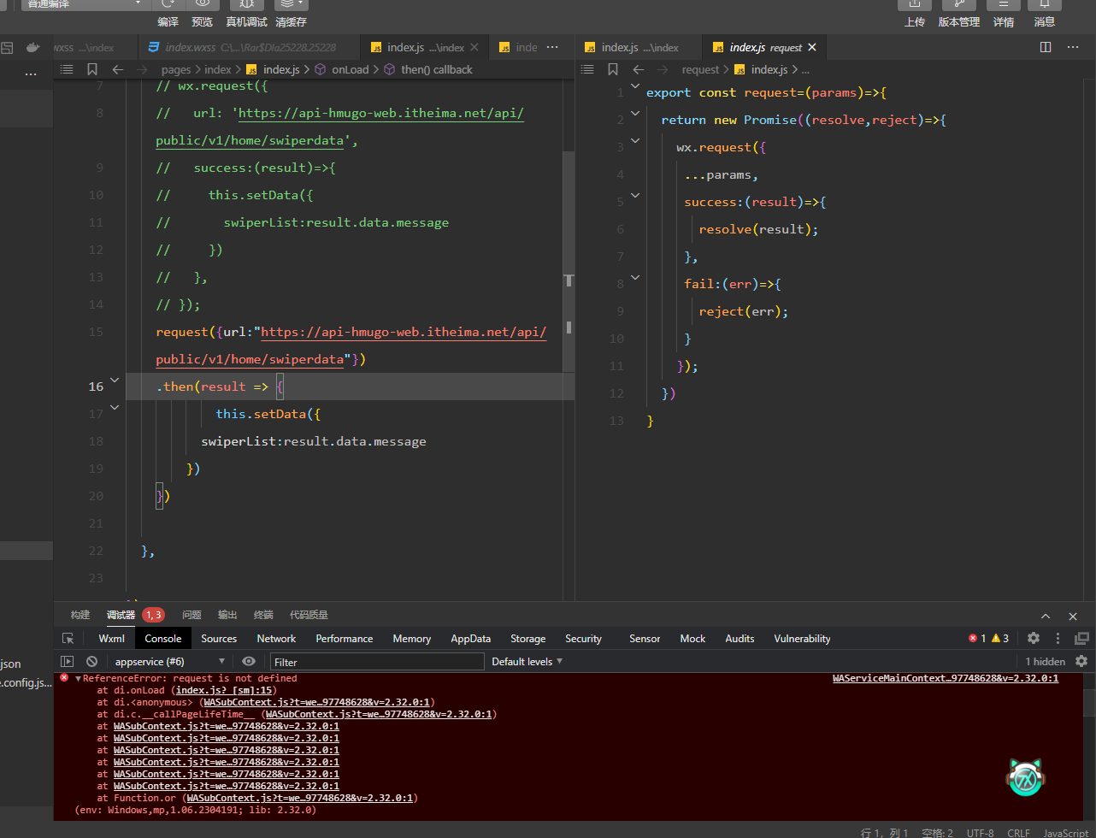Fold the this.setData block at line 17
This screenshot has height=838, width=1096.
tap(116, 407)
